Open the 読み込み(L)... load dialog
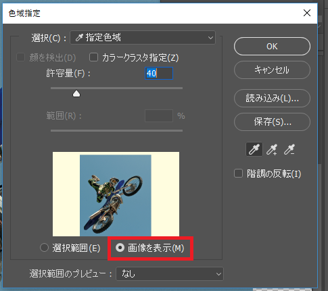This screenshot has width=328, height=291. (272, 99)
